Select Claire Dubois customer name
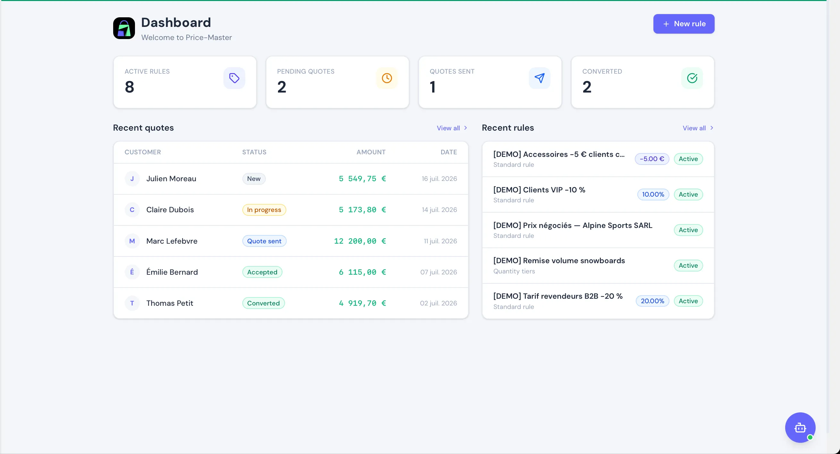The height and width of the screenshot is (454, 840). tap(170, 210)
